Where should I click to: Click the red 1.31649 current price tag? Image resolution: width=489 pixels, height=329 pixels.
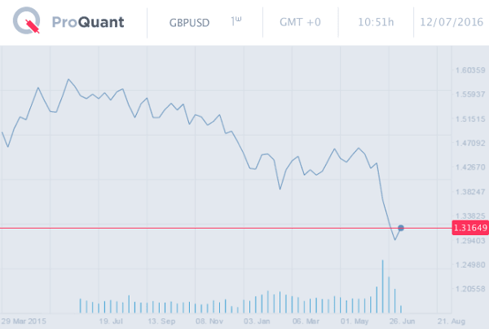click(x=469, y=228)
